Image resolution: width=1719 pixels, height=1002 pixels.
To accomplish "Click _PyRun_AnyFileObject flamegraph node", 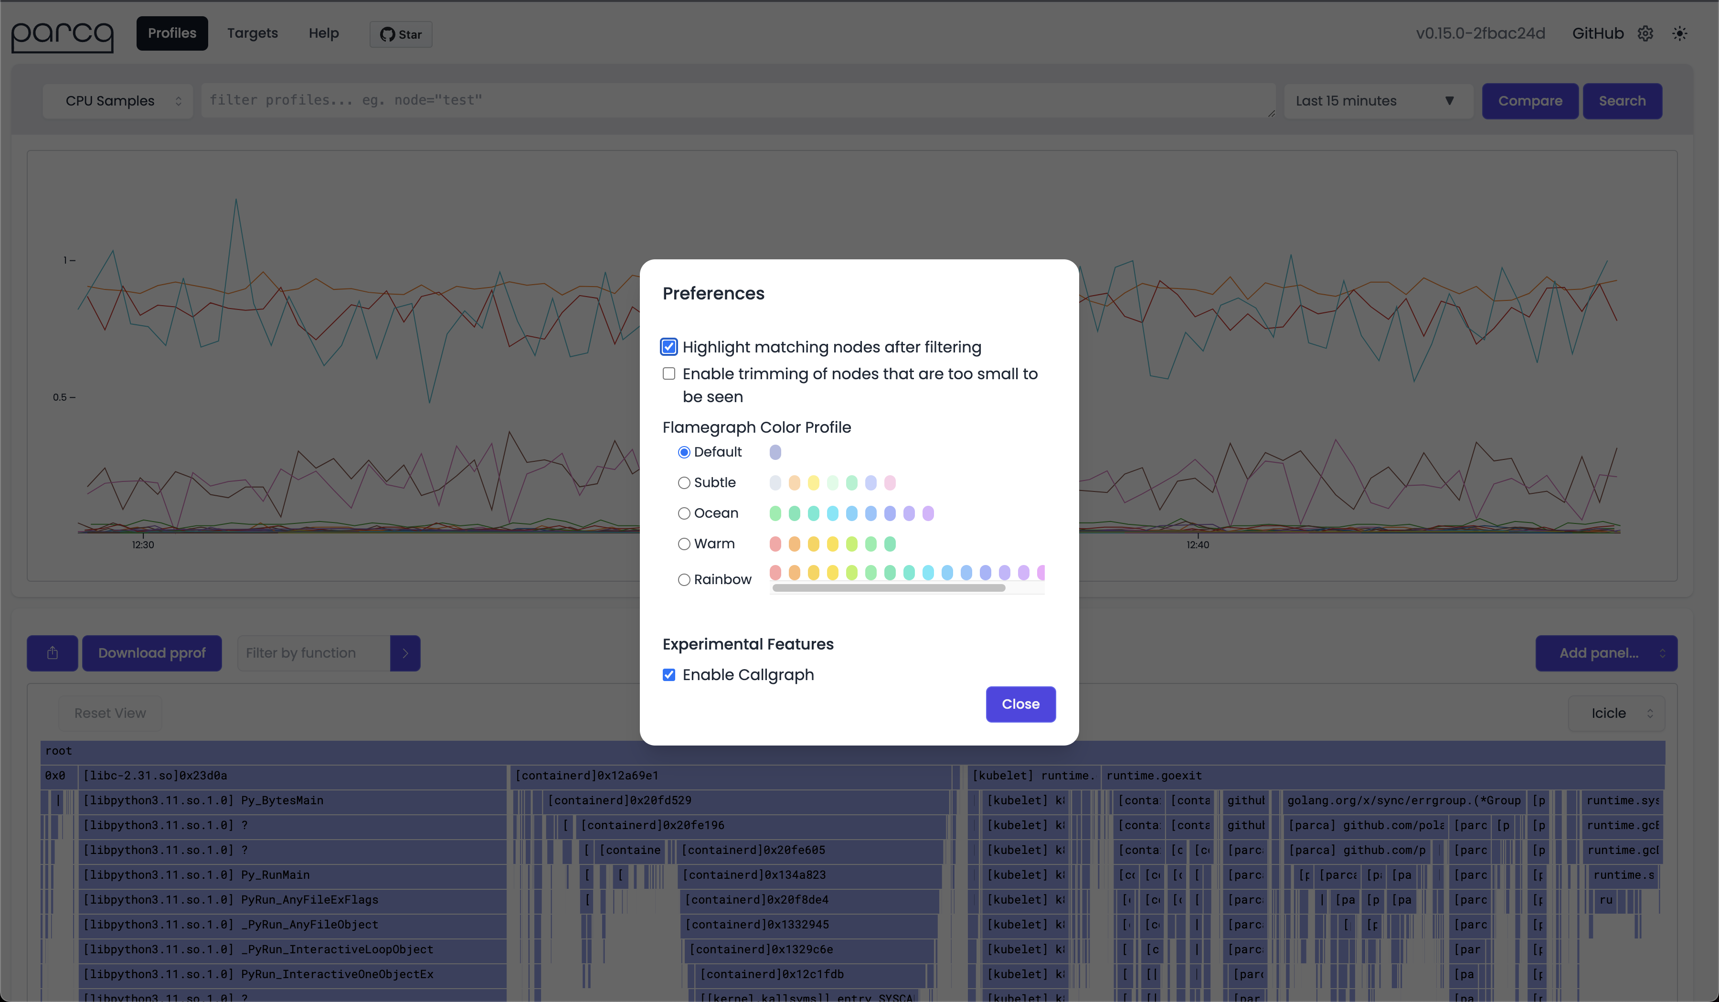I will click(292, 925).
